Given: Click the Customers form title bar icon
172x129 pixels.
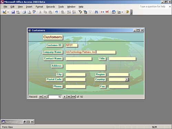Looking at the screenshot, I should tap(30, 30).
